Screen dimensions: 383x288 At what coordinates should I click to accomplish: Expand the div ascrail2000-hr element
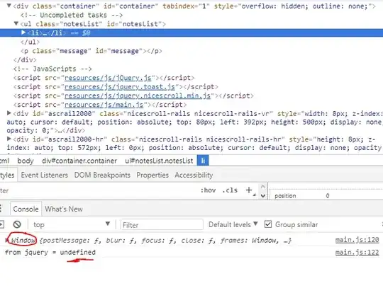click(9, 139)
